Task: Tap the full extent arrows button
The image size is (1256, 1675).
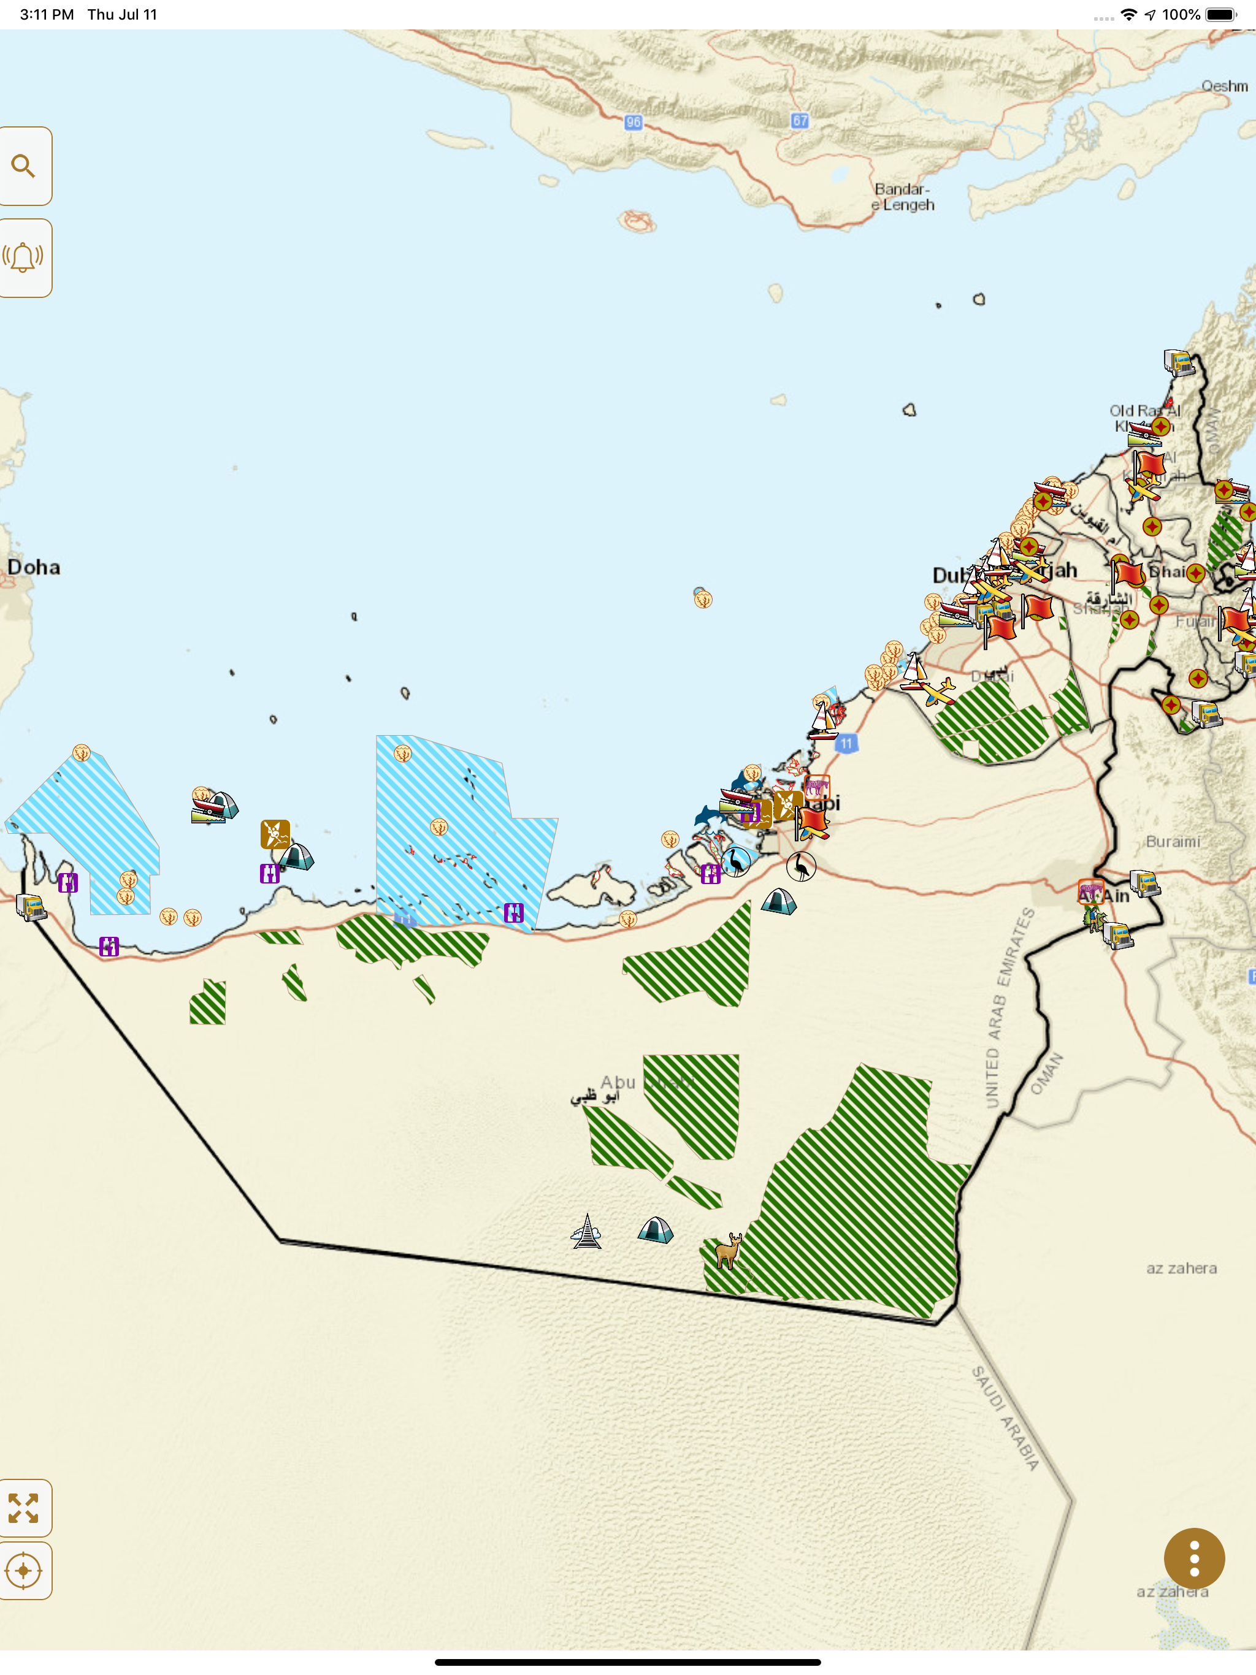Action: pyautogui.click(x=25, y=1508)
